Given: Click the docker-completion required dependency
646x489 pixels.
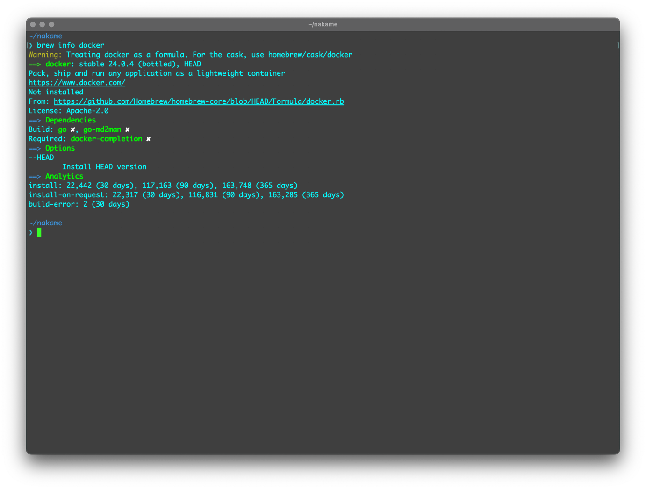Looking at the screenshot, I should (106, 139).
